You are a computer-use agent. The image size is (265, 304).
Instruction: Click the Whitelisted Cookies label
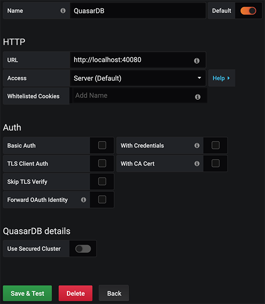(33, 96)
